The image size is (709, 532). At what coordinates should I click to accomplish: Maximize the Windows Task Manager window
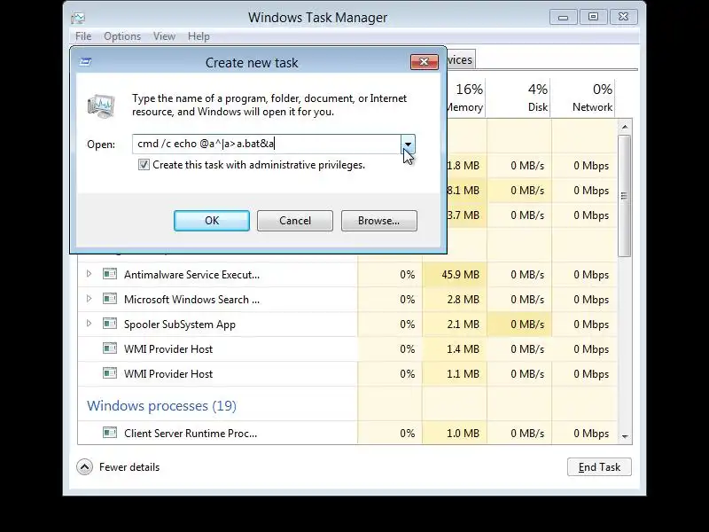click(593, 17)
